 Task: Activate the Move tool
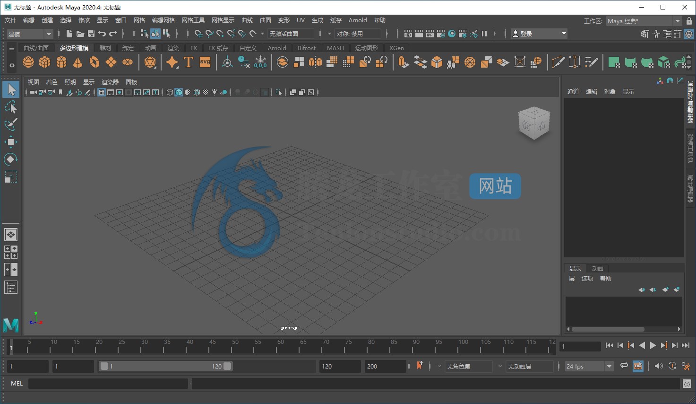pos(11,142)
